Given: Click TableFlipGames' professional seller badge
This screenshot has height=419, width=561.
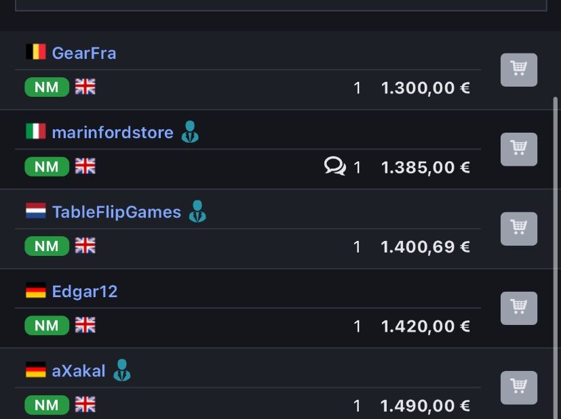Looking at the screenshot, I should click(x=197, y=211).
